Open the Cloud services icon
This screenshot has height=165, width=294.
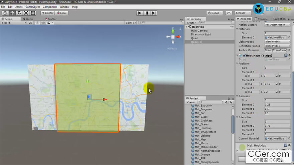pyautogui.click(x=229, y=13)
